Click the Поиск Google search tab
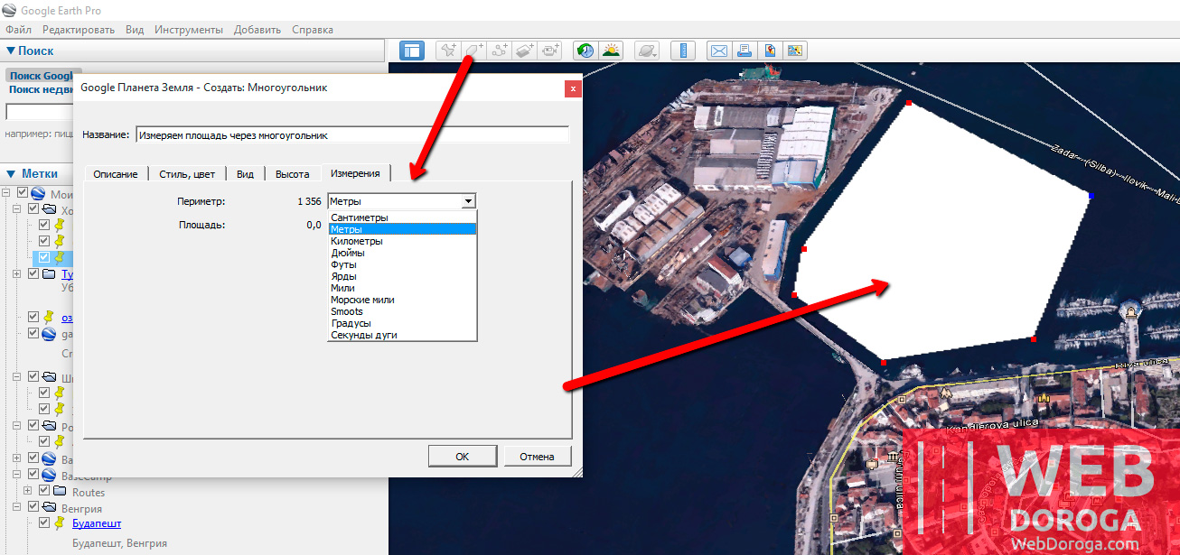This screenshot has width=1180, height=555. pos(43,76)
